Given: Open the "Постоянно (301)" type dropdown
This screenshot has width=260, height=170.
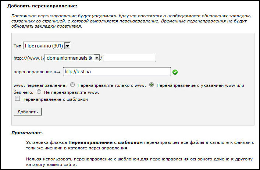Looking at the screenshot, I should coord(43,45).
